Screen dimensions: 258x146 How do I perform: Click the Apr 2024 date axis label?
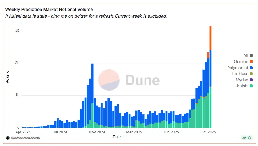23,132
